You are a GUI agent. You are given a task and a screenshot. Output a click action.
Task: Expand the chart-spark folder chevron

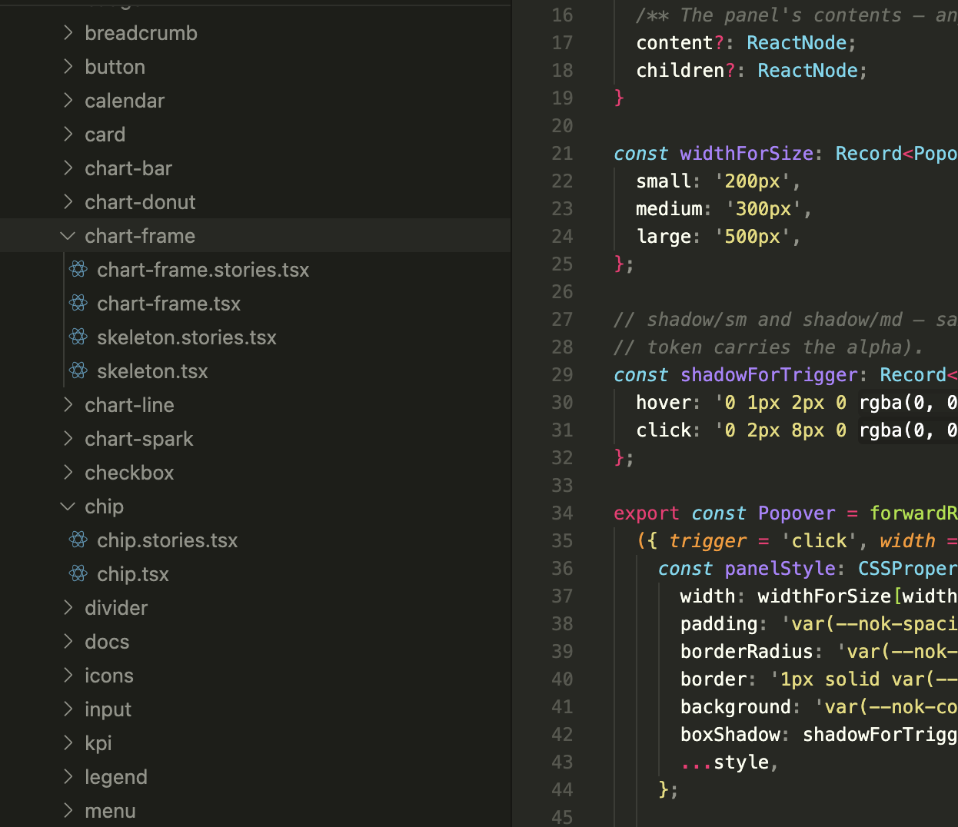click(x=68, y=438)
